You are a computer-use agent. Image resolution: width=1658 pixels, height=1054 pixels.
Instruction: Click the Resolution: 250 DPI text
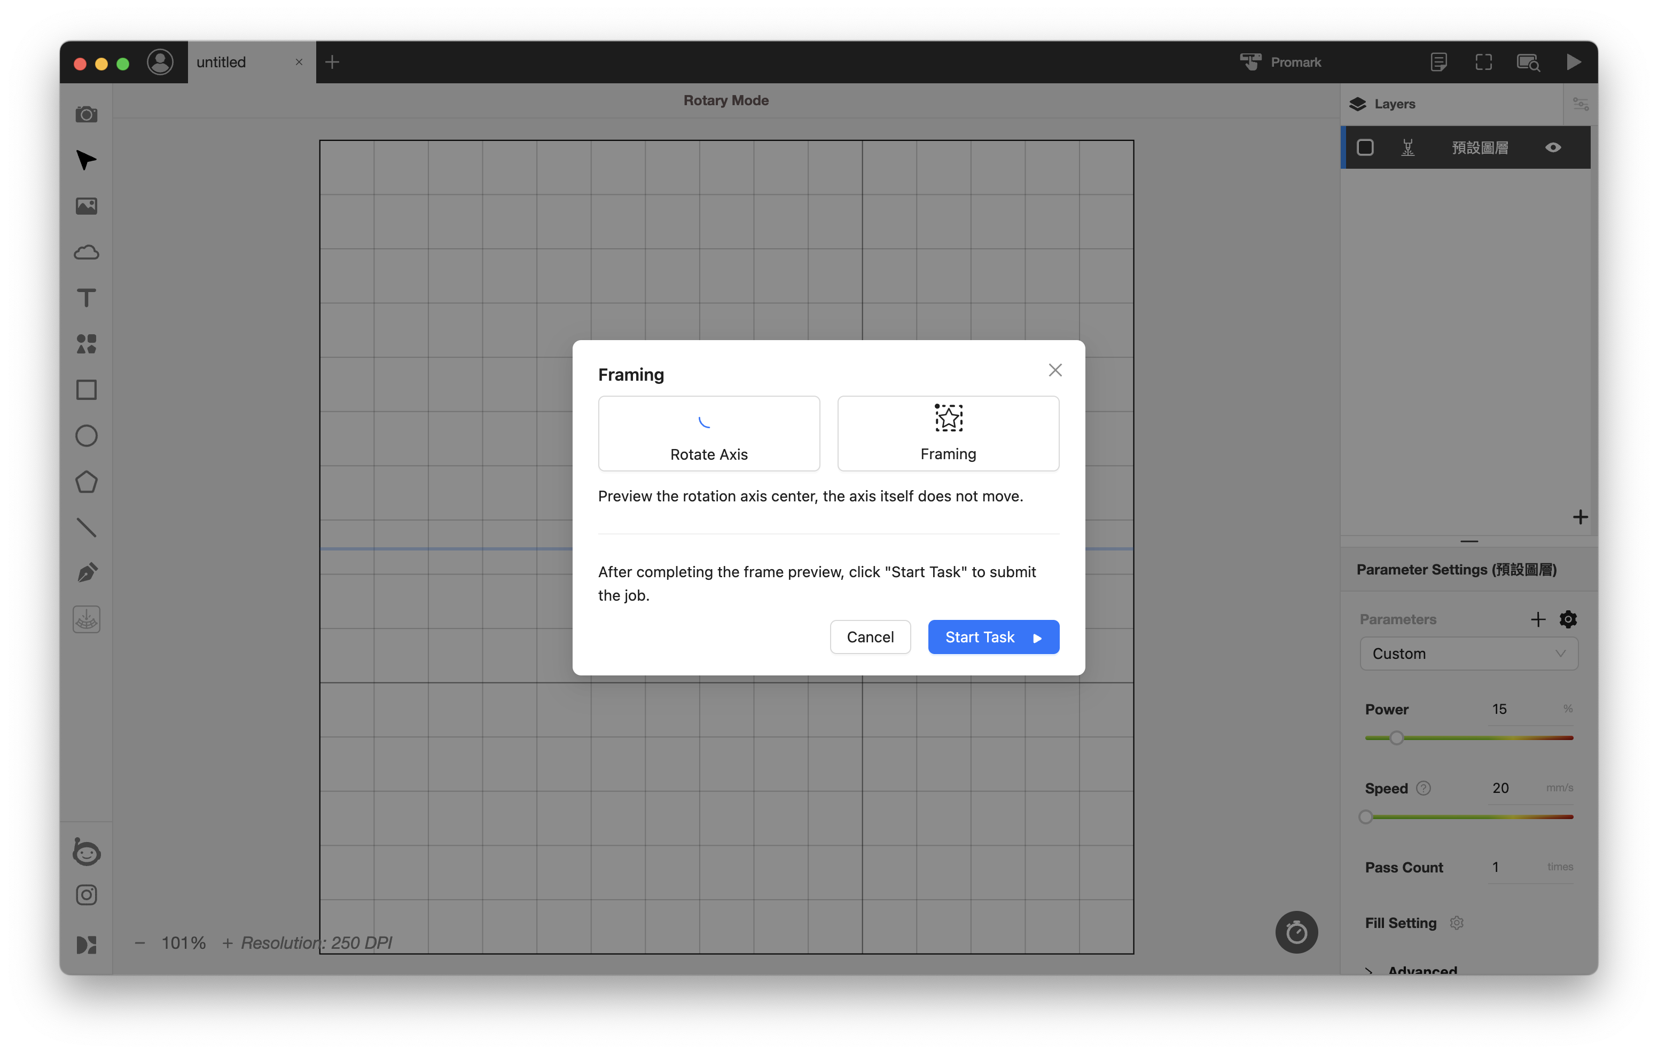click(316, 942)
